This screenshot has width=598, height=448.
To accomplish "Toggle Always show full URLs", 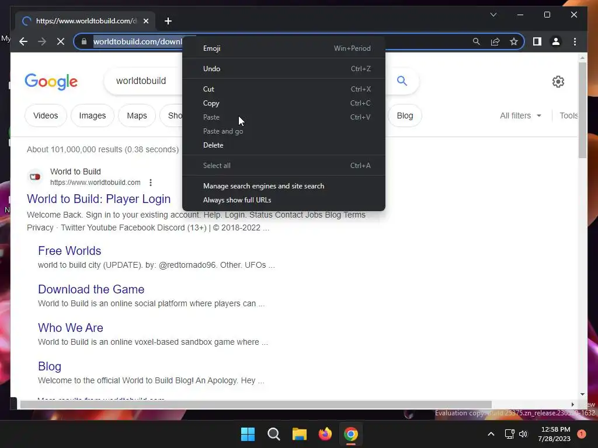I will click(x=284, y=200).
